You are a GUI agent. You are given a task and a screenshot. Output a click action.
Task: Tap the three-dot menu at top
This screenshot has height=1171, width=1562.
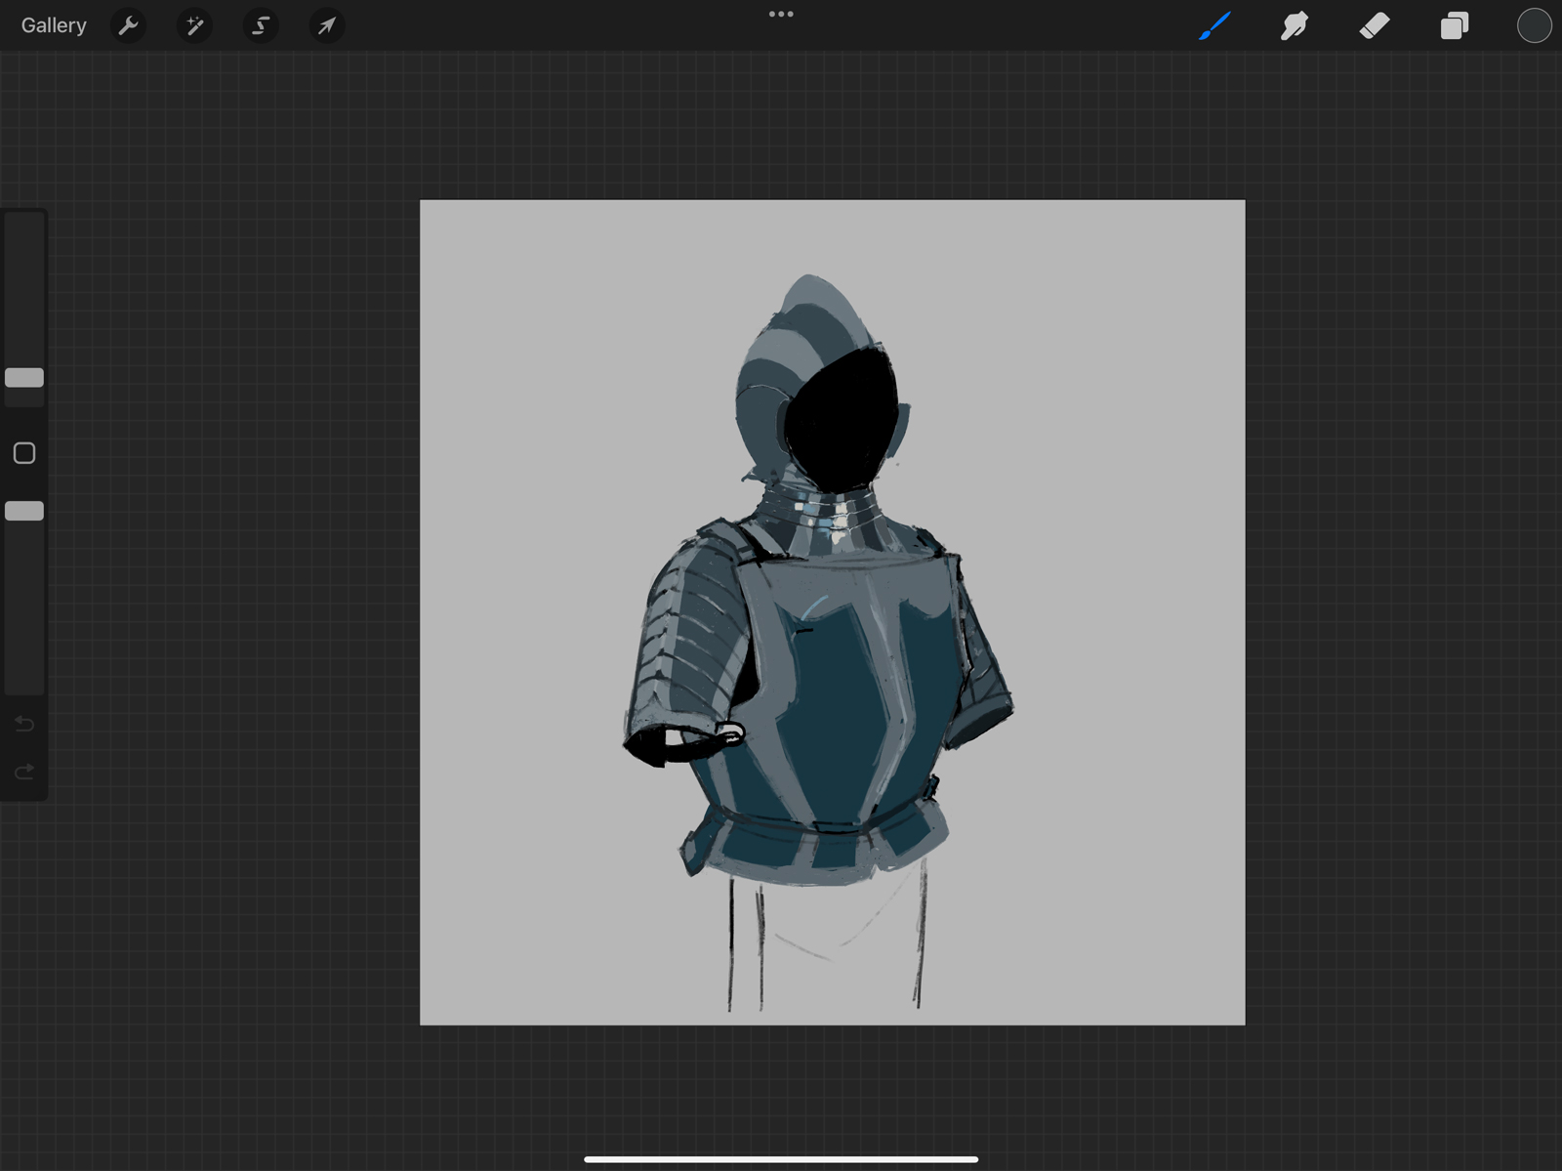click(781, 14)
